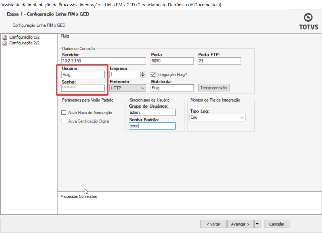Click the Matrícula input field
322x233 pixels.
pos(172,88)
